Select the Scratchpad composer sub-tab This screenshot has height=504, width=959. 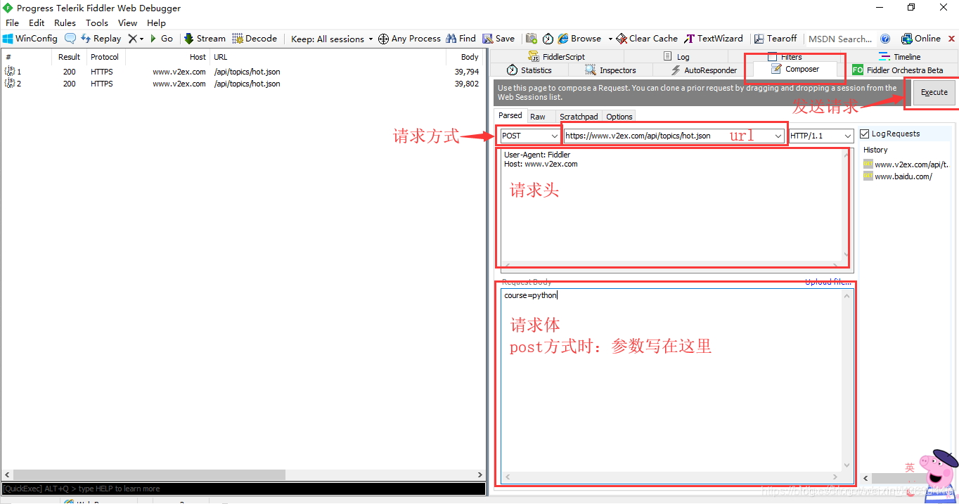(x=579, y=117)
